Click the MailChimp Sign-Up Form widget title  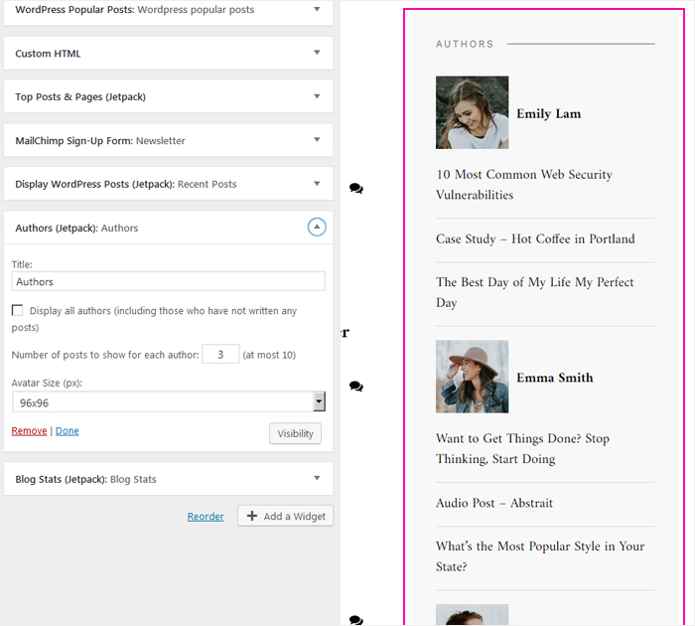tap(100, 141)
